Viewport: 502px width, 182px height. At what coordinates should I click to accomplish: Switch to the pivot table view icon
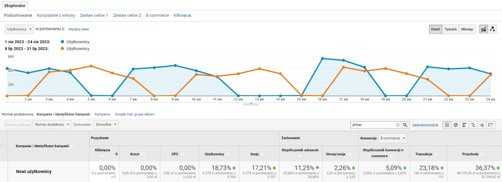[x=490, y=125]
